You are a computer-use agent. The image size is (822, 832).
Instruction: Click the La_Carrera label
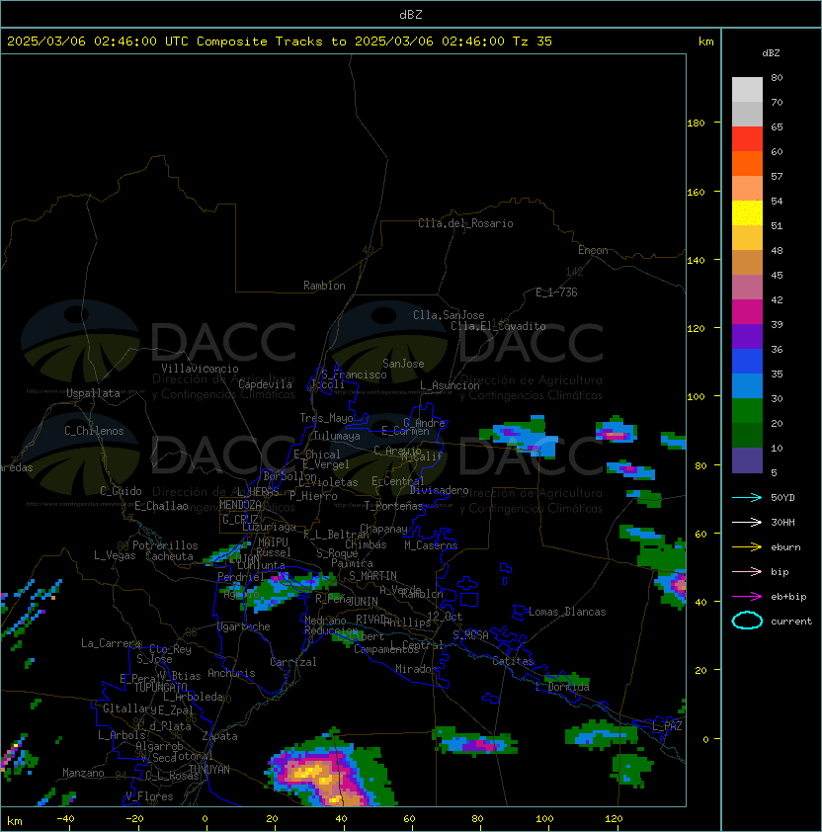click(111, 643)
